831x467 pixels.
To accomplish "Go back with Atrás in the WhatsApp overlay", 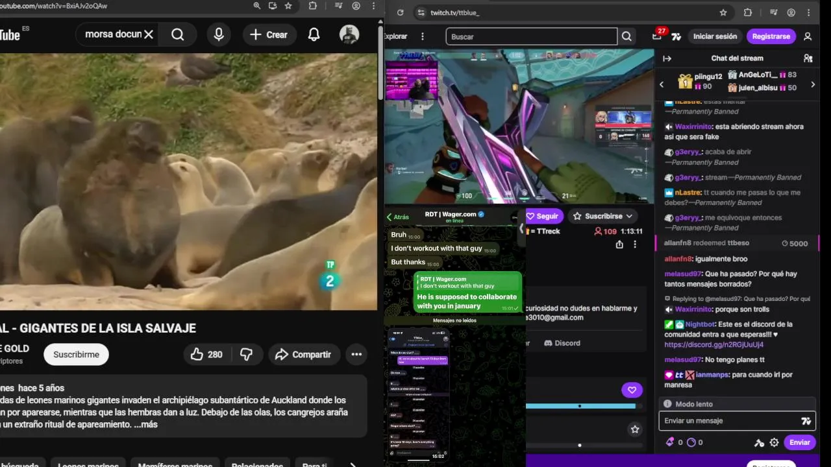I will (398, 217).
